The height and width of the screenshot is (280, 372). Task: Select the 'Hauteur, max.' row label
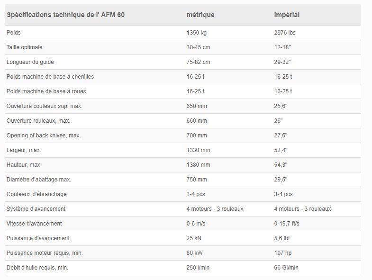pyautogui.click(x=24, y=165)
